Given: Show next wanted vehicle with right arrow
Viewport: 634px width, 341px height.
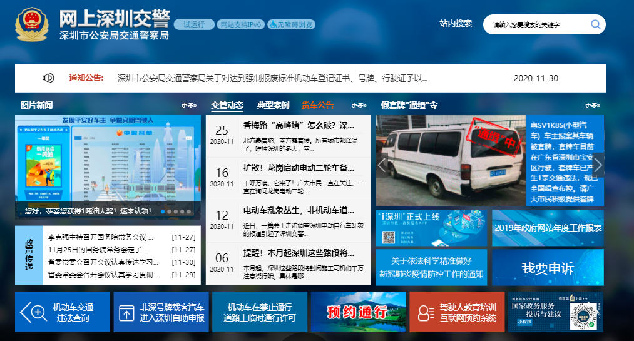Looking at the screenshot, I should pyautogui.click(x=598, y=165).
